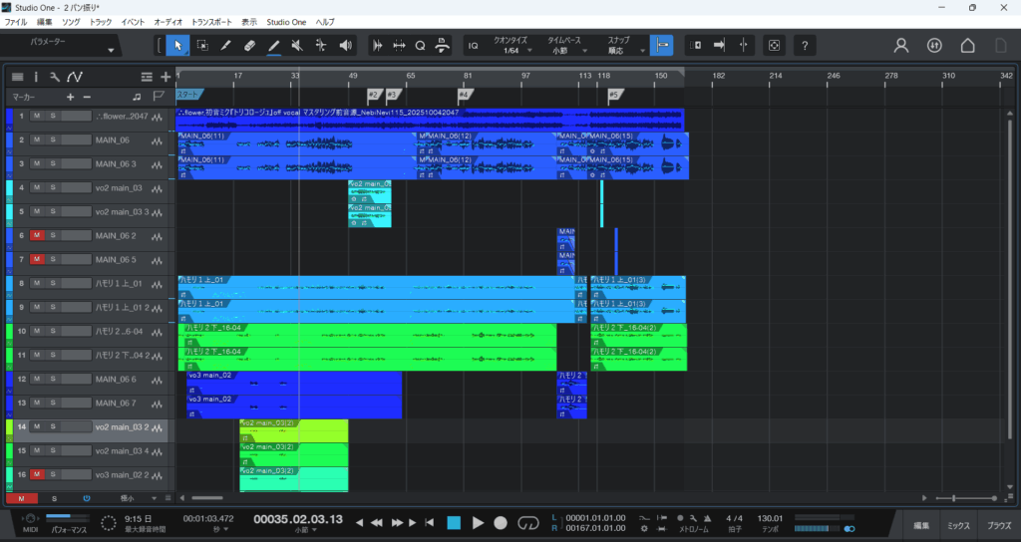Viewport: 1021px width, 542px height.
Task: Pick the Range selection tool
Action: [201, 46]
